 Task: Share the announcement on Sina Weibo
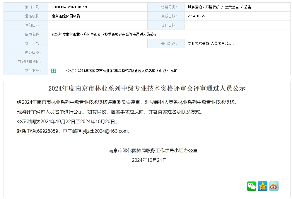pos(274,186)
